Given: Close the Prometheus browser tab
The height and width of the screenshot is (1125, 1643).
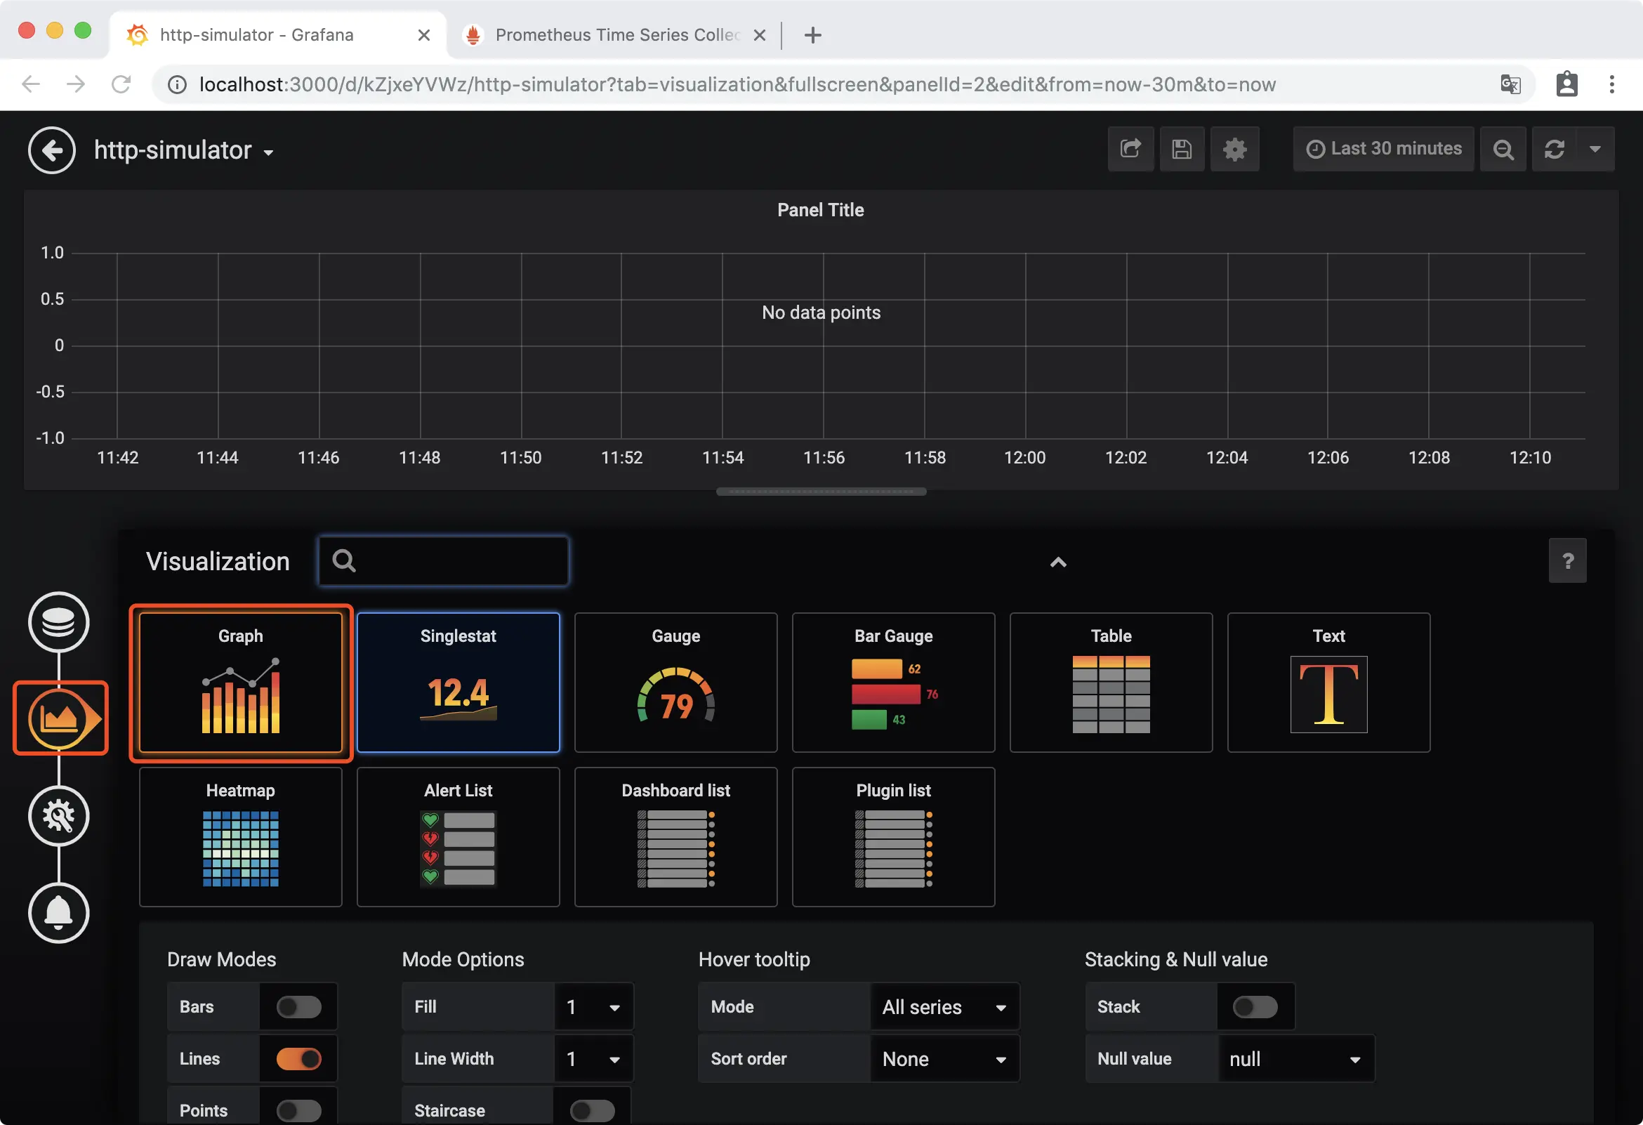Looking at the screenshot, I should [x=759, y=34].
